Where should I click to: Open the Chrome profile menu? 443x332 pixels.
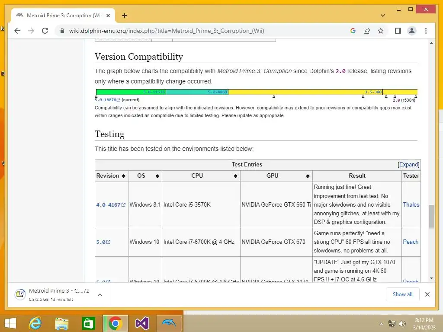click(x=412, y=31)
